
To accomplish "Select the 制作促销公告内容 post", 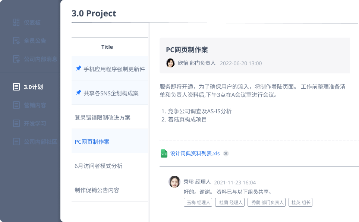I will pyautogui.click(x=97, y=190).
